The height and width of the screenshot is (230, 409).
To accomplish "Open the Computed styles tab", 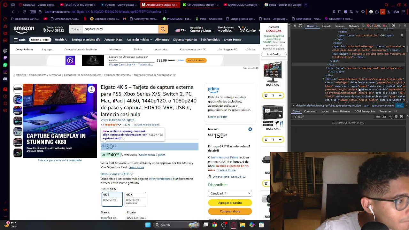I will coord(310,111).
